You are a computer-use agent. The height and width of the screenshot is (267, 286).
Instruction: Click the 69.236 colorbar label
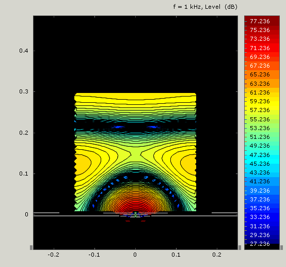coord(260,57)
